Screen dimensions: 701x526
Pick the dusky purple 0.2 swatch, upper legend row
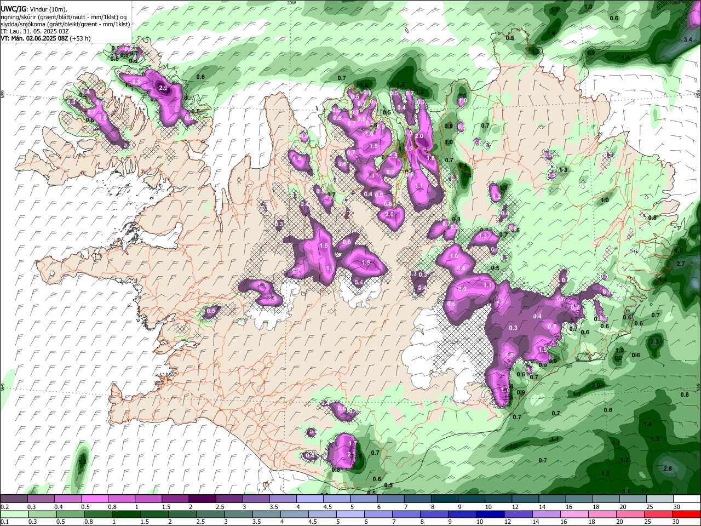(14, 499)
